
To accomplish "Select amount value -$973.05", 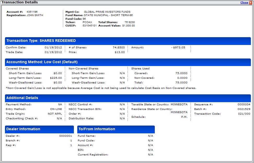I will tap(178, 48).
